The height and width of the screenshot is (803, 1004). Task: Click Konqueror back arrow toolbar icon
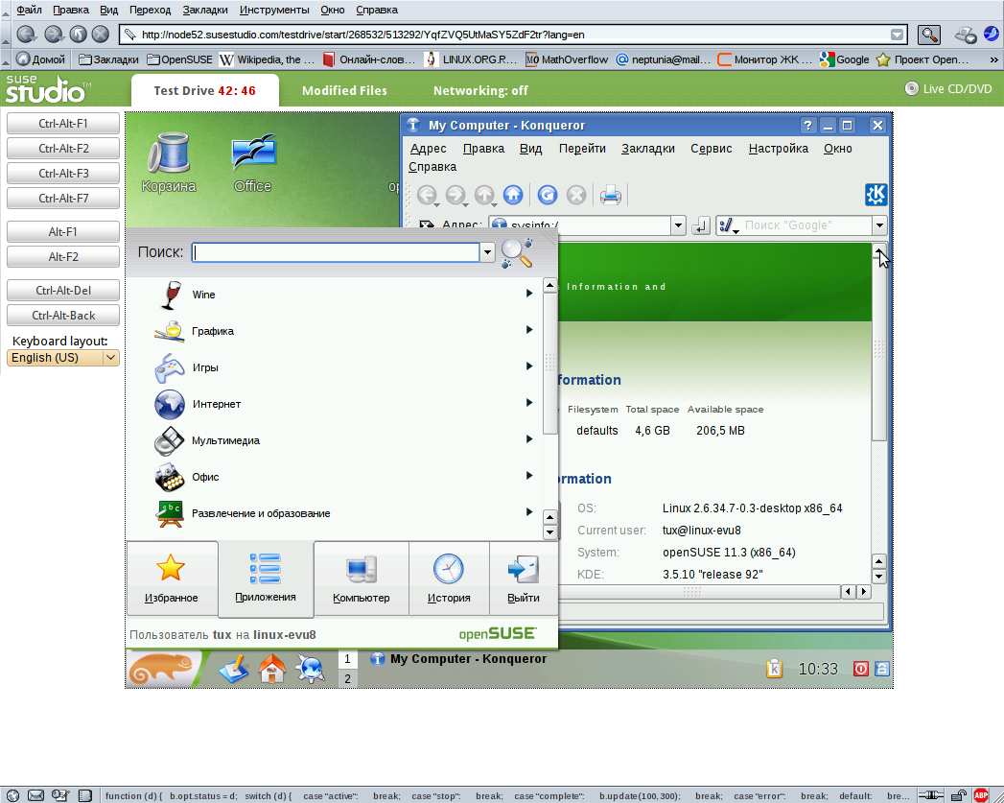[427, 195]
